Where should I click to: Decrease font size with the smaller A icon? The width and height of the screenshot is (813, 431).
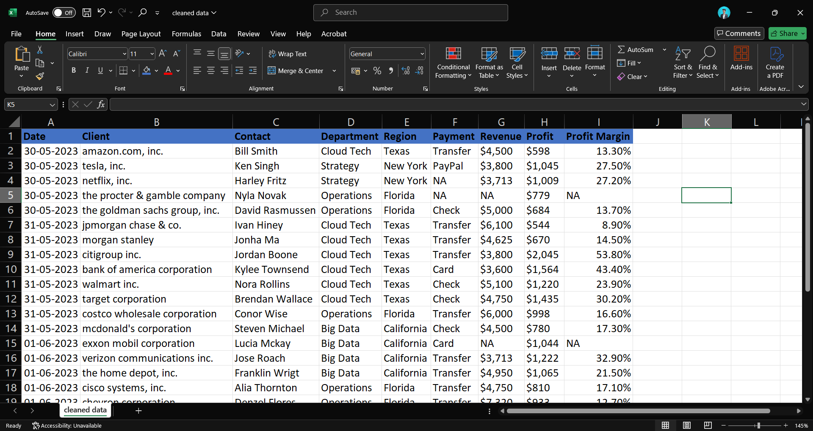177,54
